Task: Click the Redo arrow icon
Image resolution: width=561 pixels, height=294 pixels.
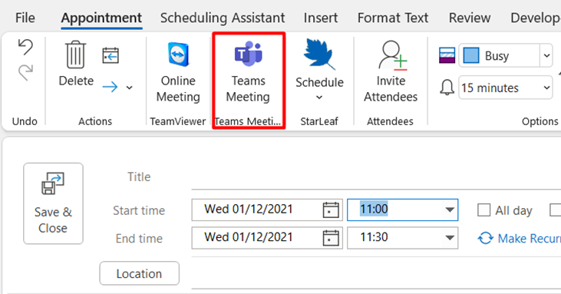Action: point(25,72)
